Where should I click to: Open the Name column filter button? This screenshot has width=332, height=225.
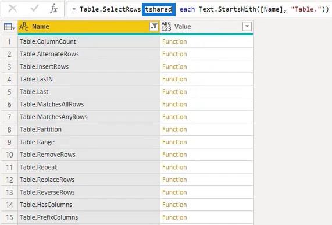click(154, 27)
